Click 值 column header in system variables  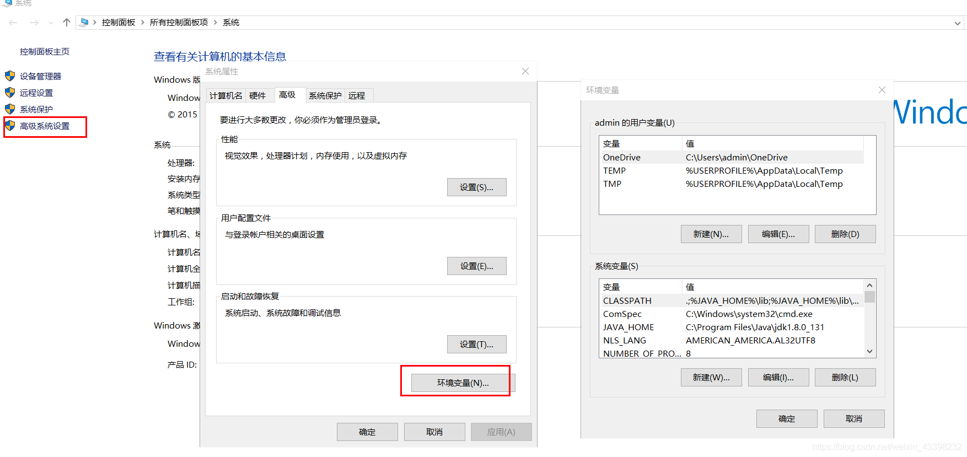773,287
